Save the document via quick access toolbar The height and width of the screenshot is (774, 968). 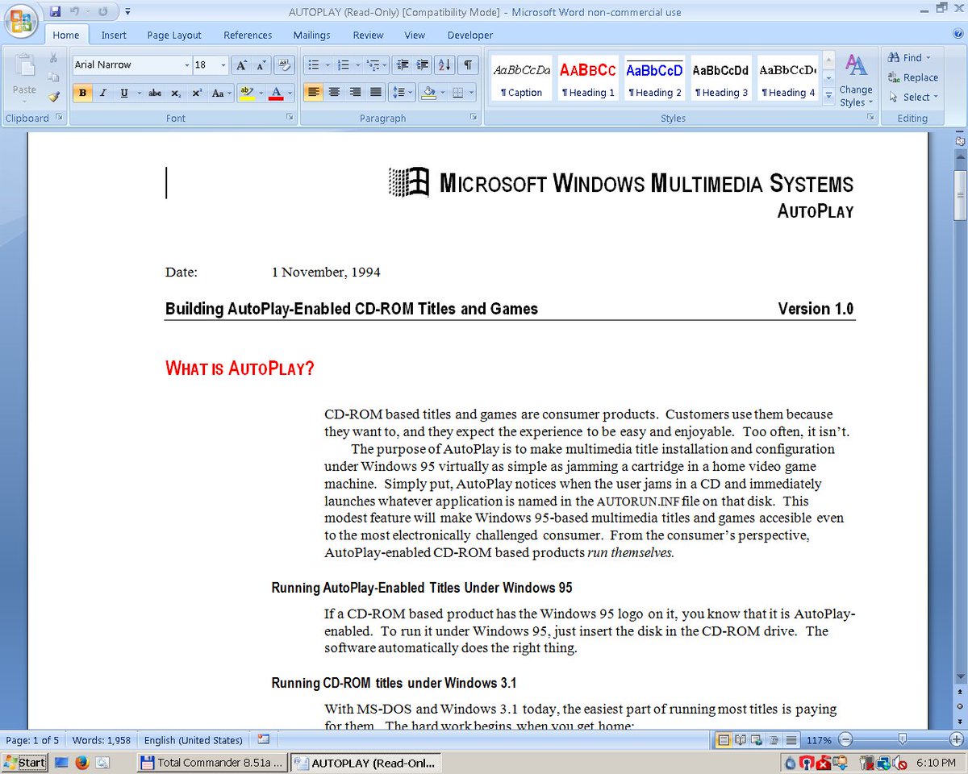pos(55,12)
